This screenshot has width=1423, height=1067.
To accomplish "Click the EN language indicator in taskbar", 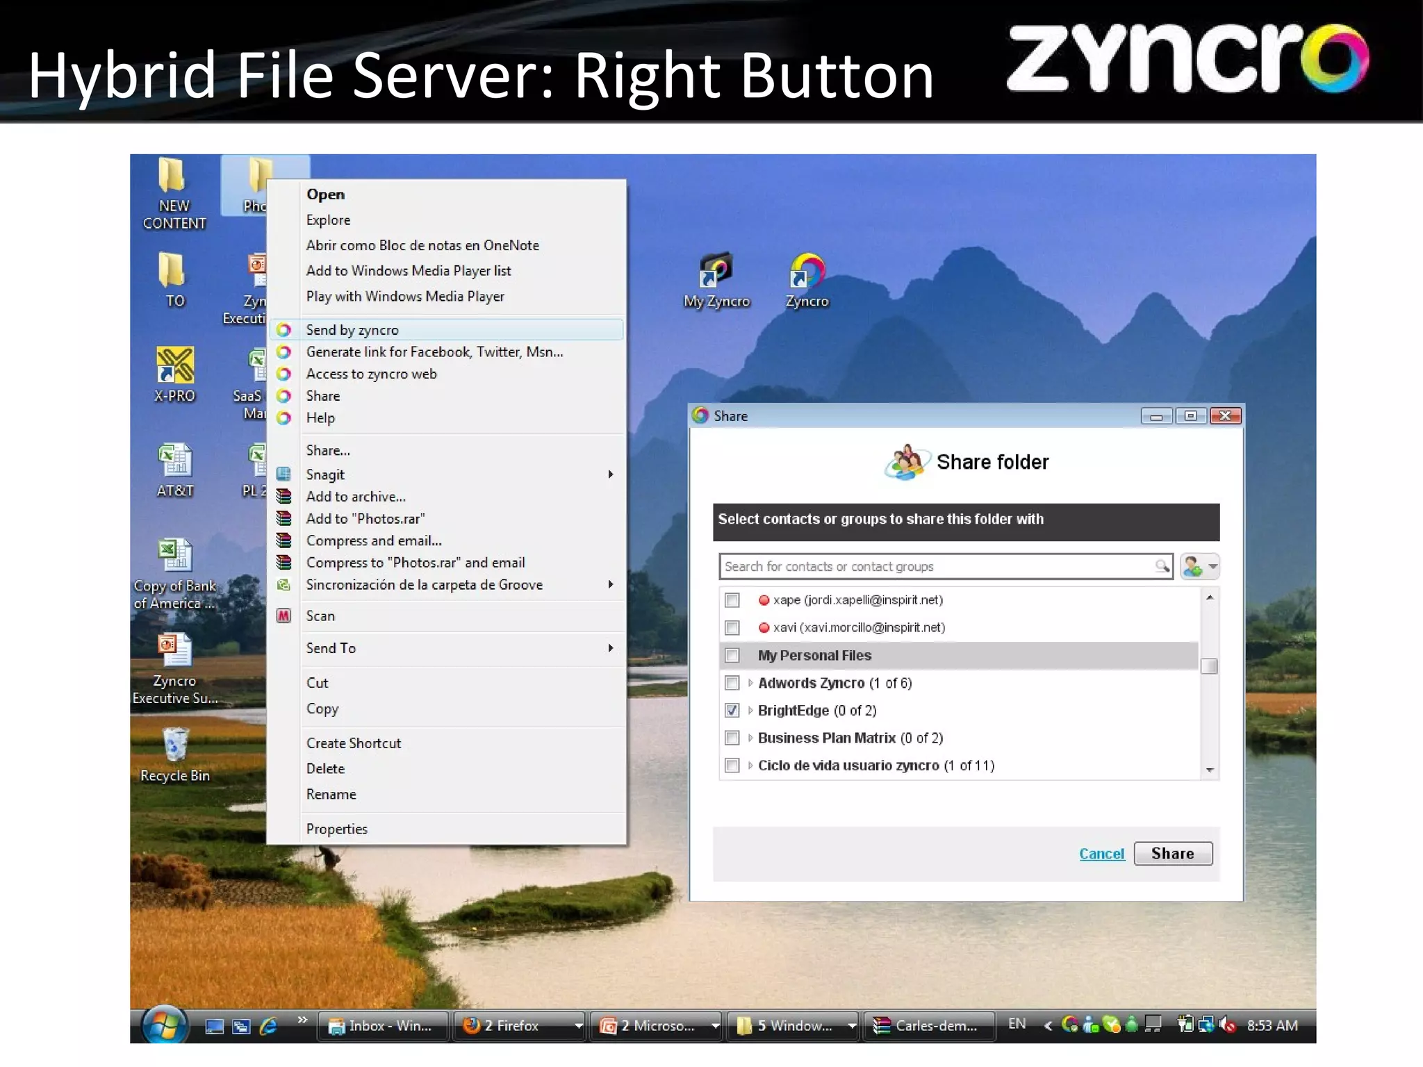I will click(x=1017, y=1024).
